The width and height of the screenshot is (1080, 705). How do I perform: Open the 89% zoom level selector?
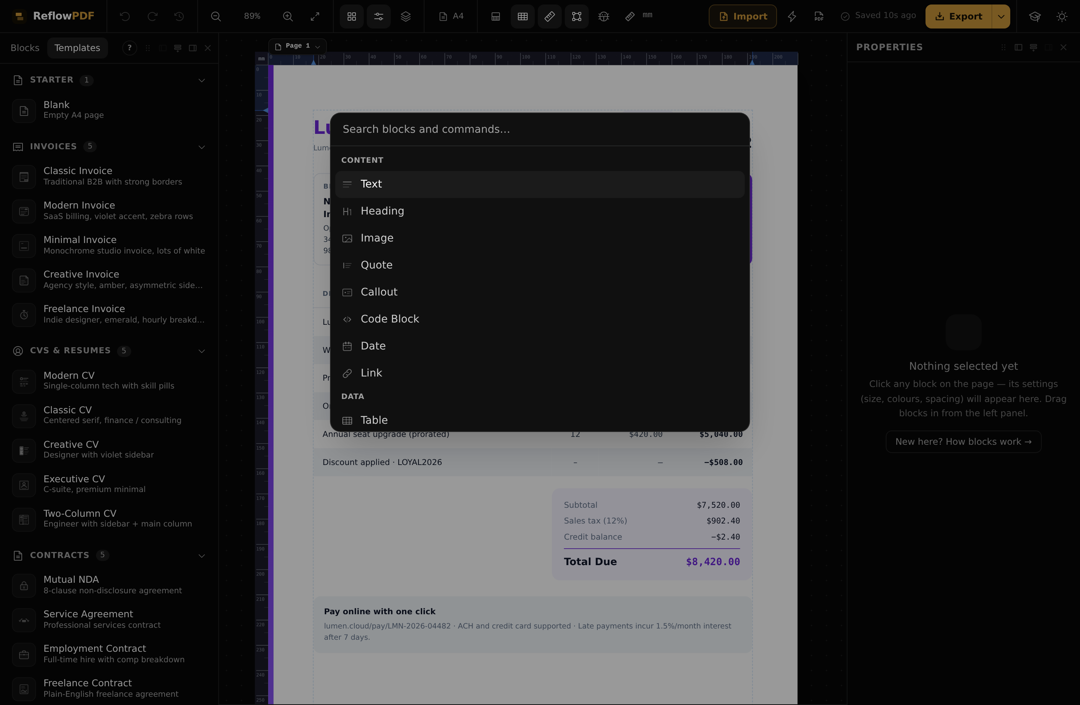pyautogui.click(x=252, y=16)
